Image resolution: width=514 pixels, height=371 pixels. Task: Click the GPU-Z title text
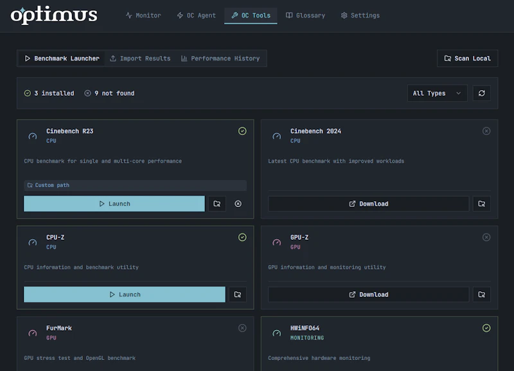click(299, 237)
